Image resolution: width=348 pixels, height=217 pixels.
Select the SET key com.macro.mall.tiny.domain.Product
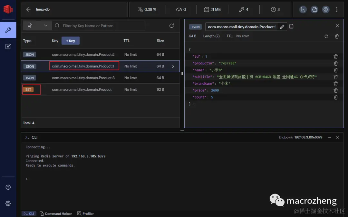tap(82, 90)
